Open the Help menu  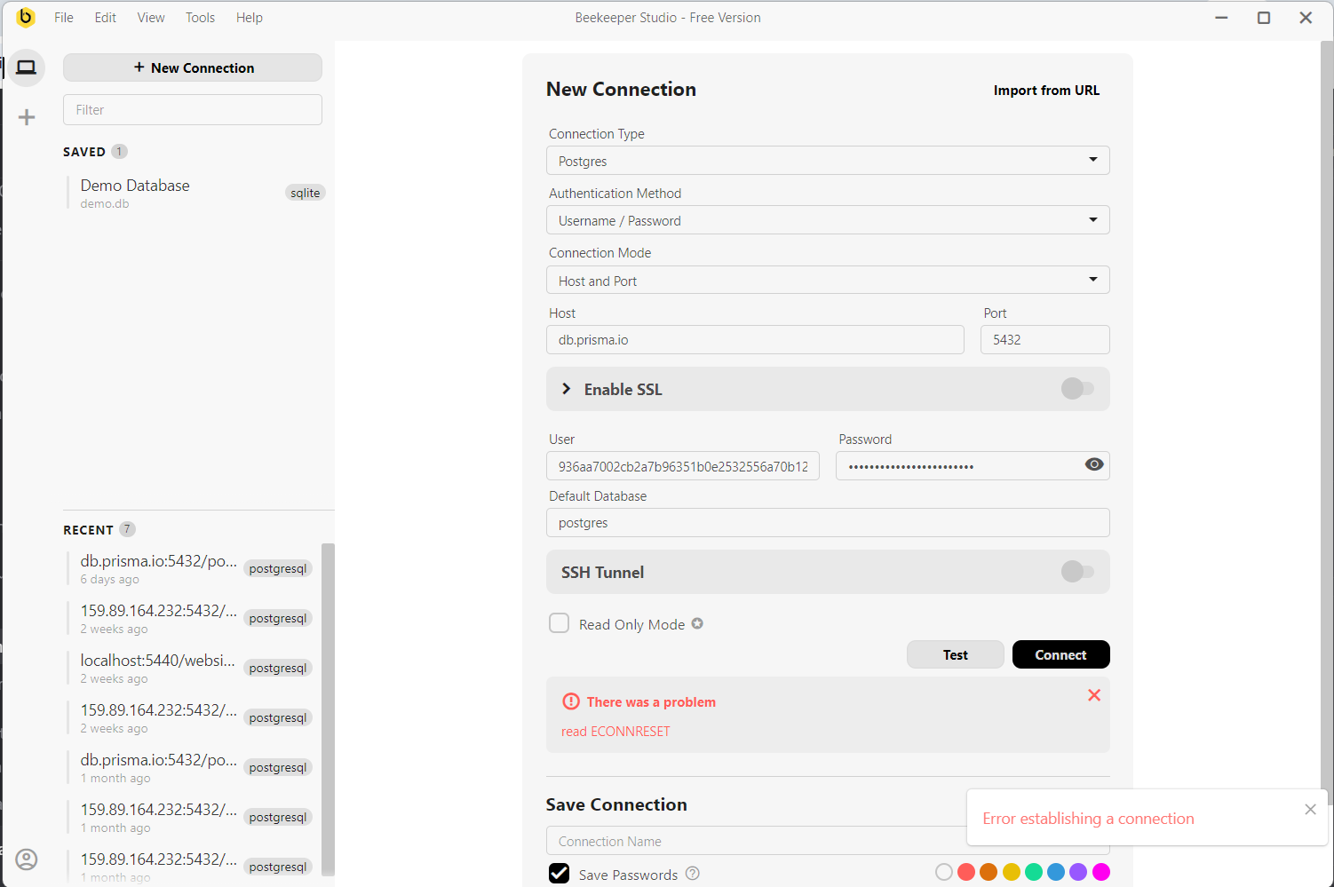pyautogui.click(x=250, y=18)
